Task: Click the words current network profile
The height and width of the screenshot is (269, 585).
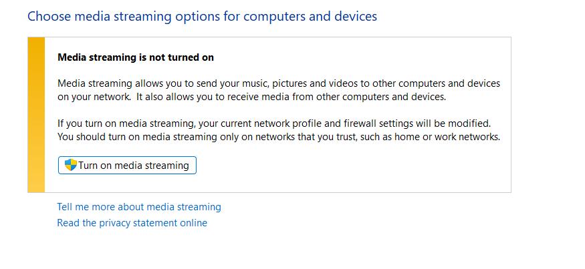Action: [x=261, y=124]
